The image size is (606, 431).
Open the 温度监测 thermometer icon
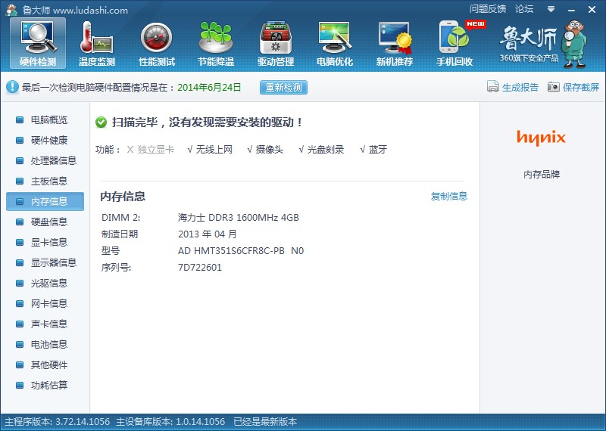point(97,44)
